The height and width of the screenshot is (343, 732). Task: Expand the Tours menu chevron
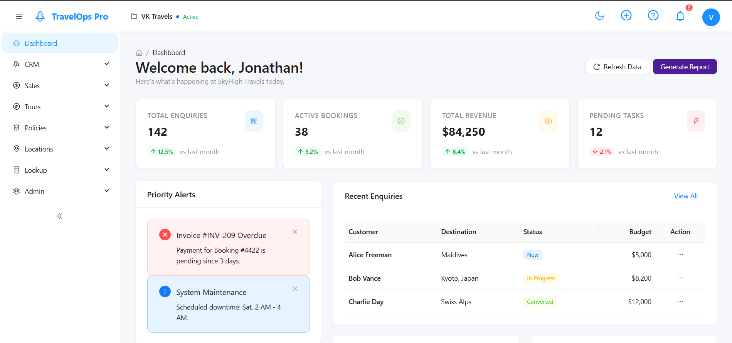(x=107, y=106)
